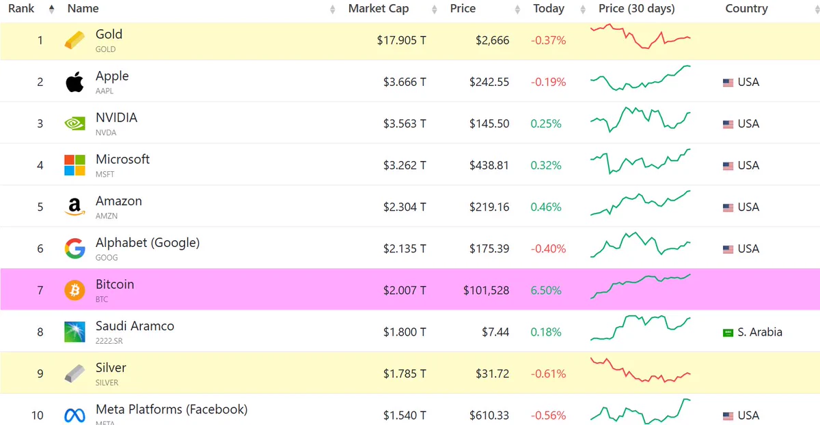The height and width of the screenshot is (425, 820).
Task: Click Amazon's 0.46% daily change
Action: point(546,207)
